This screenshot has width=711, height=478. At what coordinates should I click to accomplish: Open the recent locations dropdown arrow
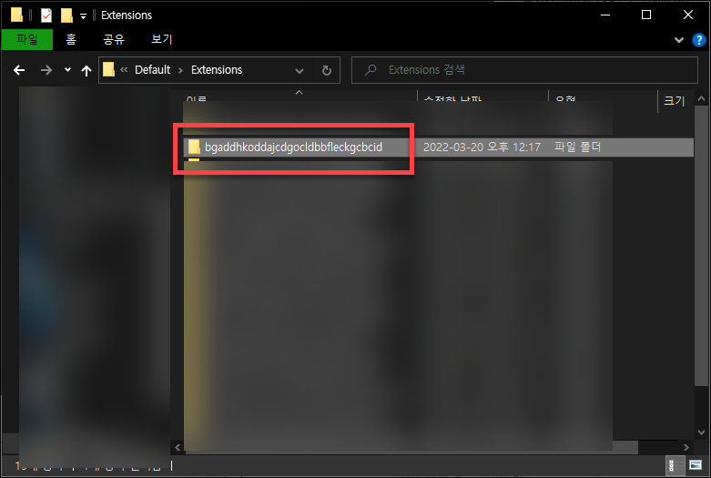[67, 70]
